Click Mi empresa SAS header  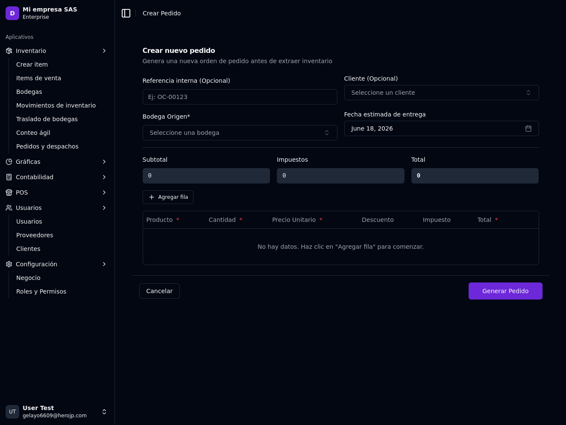coord(50,9)
